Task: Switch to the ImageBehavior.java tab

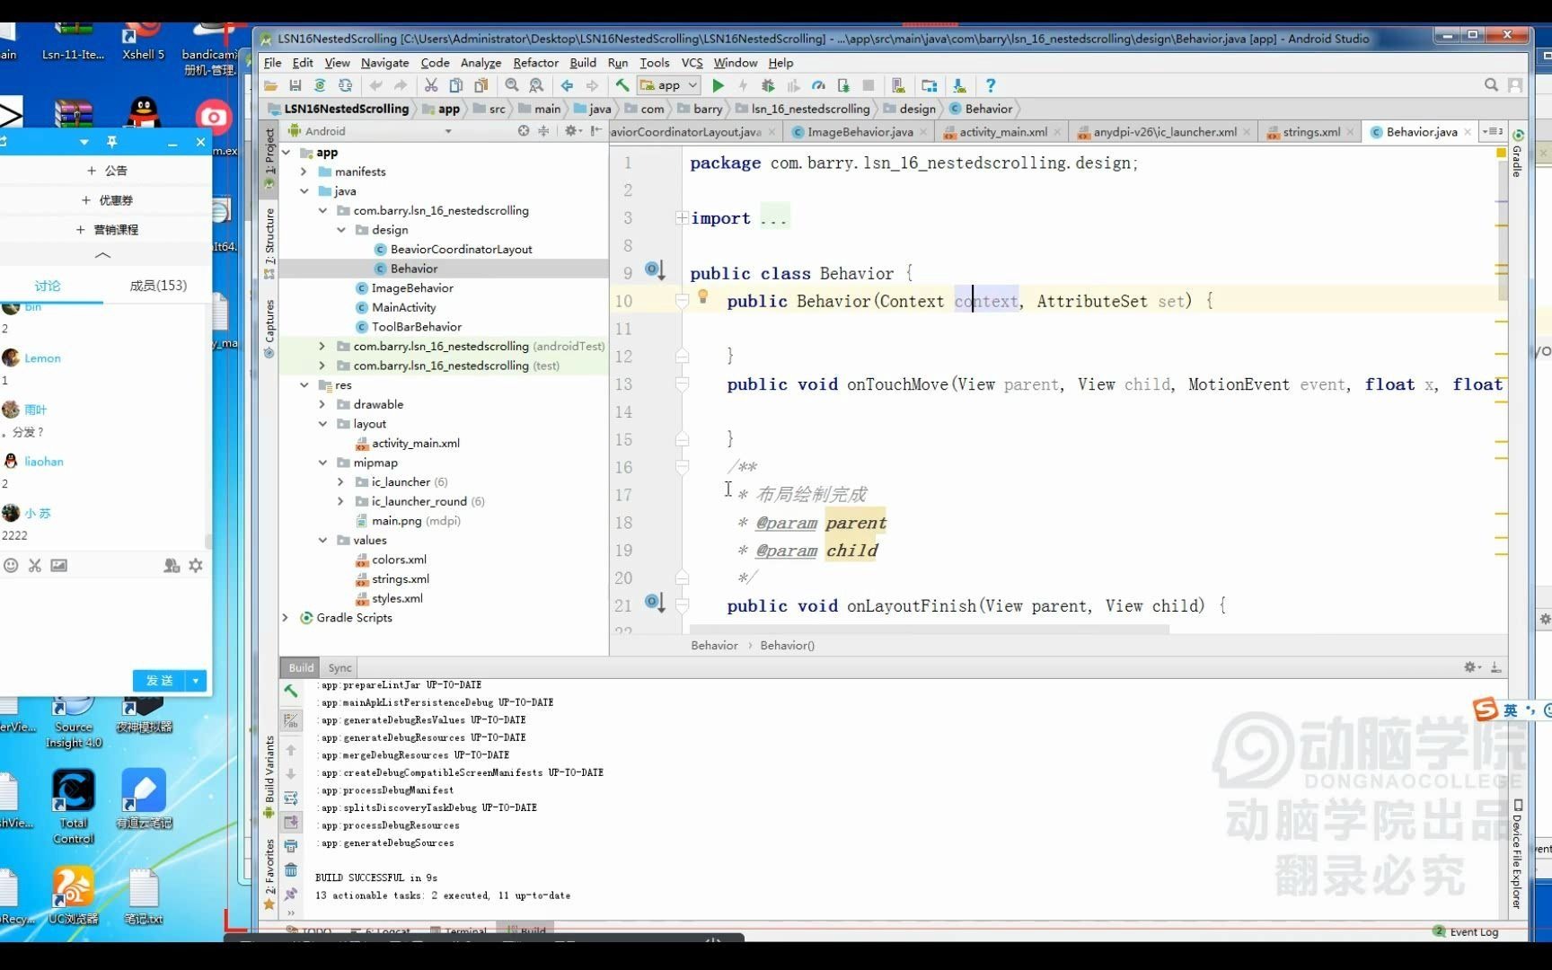Action: 860,132
